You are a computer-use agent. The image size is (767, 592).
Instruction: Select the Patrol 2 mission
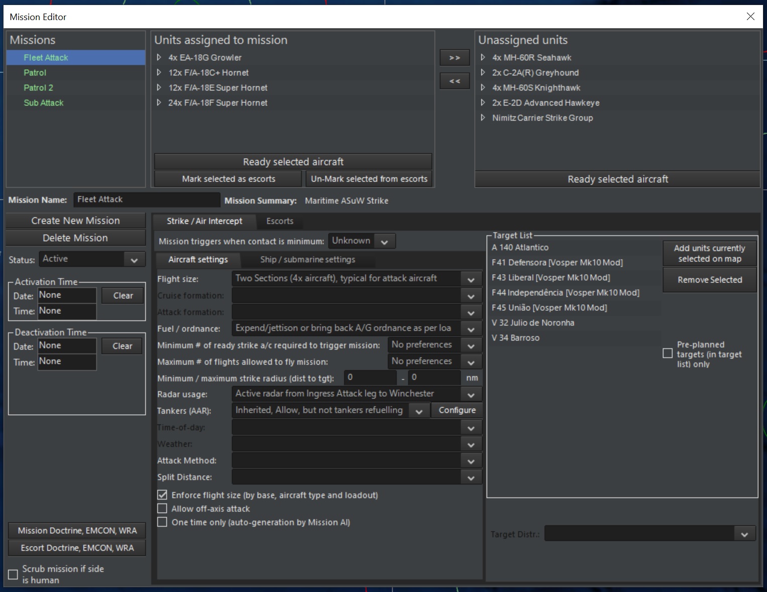(76, 88)
